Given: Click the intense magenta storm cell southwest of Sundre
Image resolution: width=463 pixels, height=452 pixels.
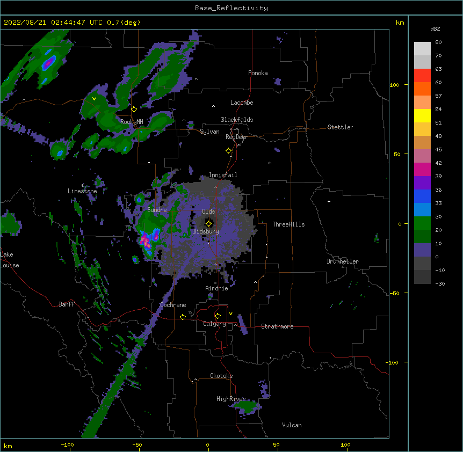Looking at the screenshot, I should 146,240.
